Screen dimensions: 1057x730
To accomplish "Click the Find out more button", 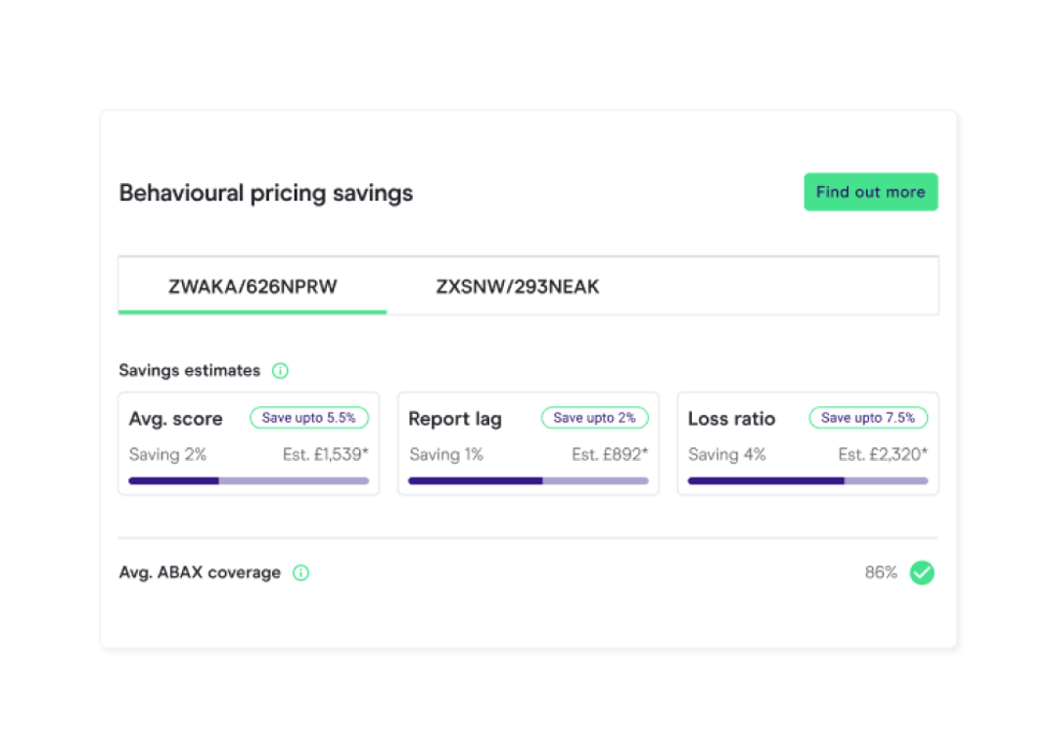I will tap(870, 192).
